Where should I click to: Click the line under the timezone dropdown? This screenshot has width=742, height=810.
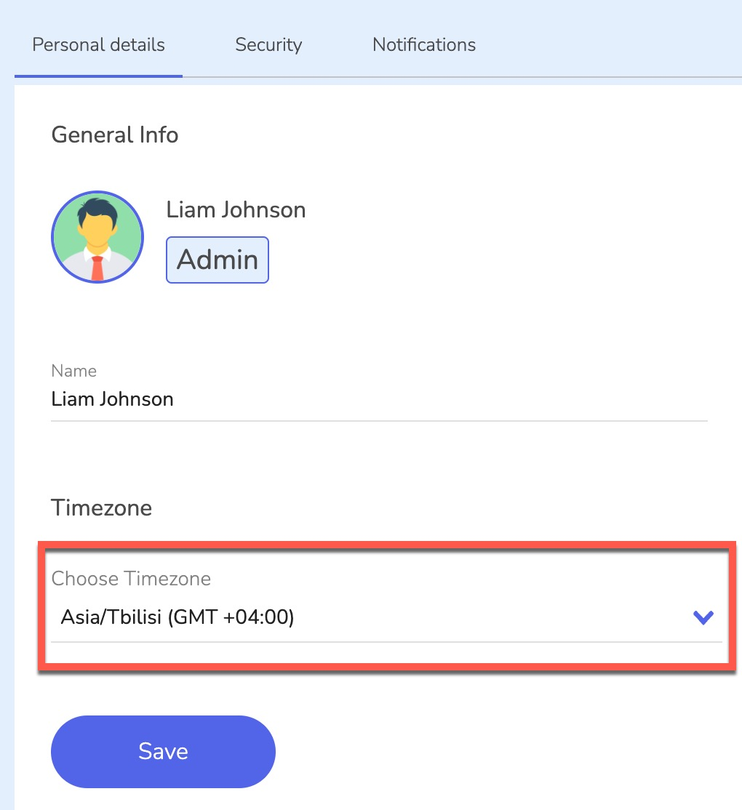tap(386, 641)
